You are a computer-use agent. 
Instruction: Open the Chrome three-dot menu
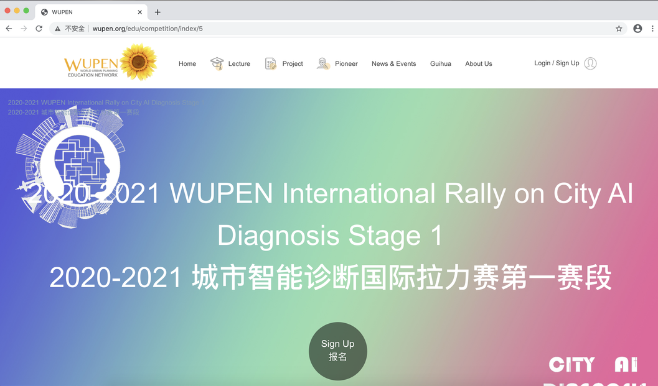pyautogui.click(x=652, y=29)
